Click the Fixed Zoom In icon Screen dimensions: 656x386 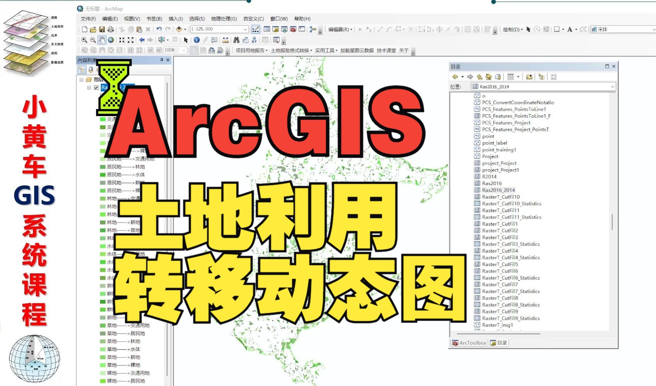point(122,40)
